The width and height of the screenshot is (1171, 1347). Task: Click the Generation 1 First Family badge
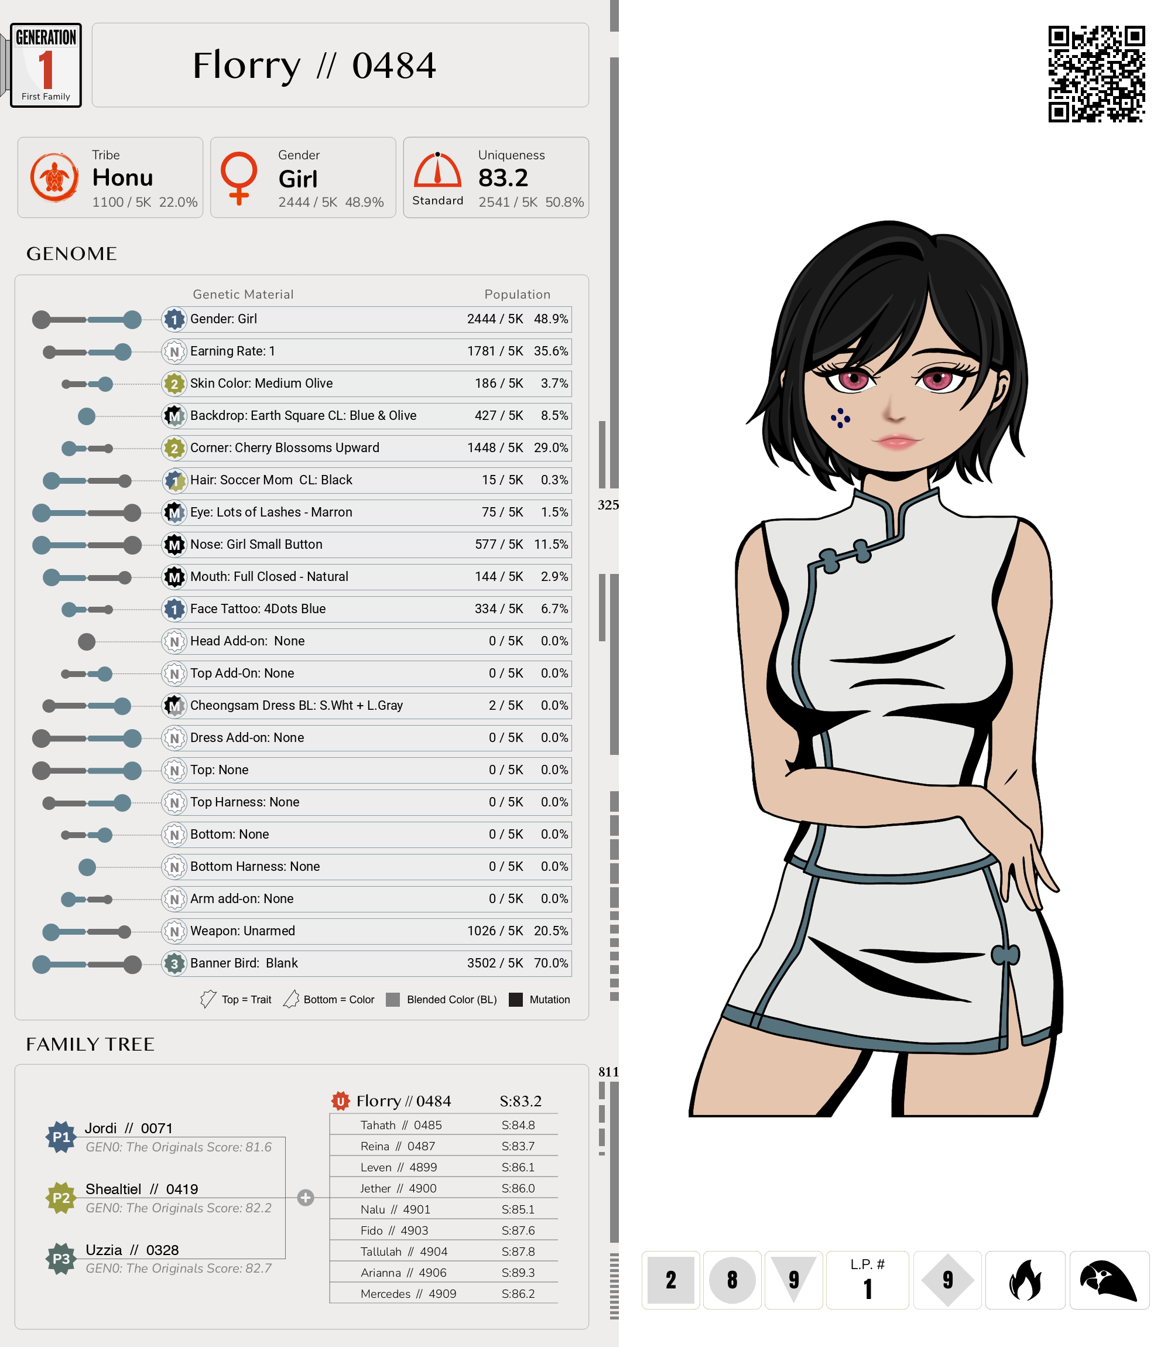coord(46,66)
